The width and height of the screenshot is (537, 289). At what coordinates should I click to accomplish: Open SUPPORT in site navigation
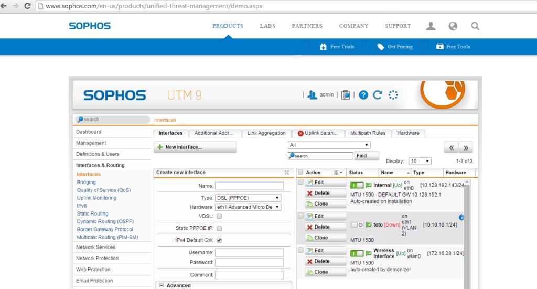coord(398,26)
